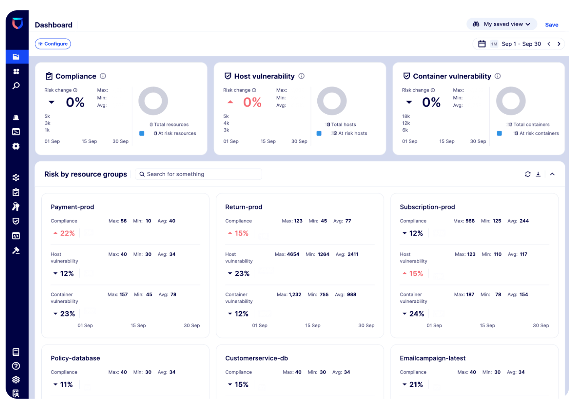Open the calendar date range picker
This screenshot has width=575, height=409.
point(482,44)
